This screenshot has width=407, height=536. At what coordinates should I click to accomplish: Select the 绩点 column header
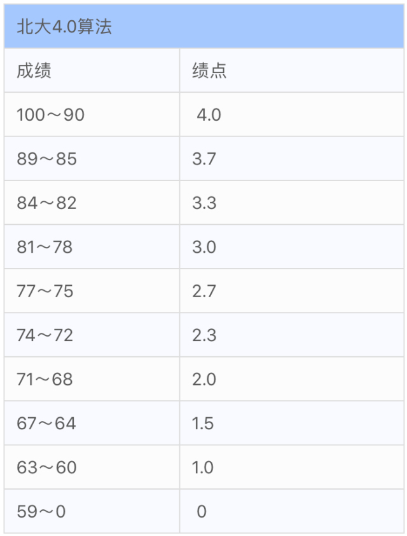click(292, 70)
